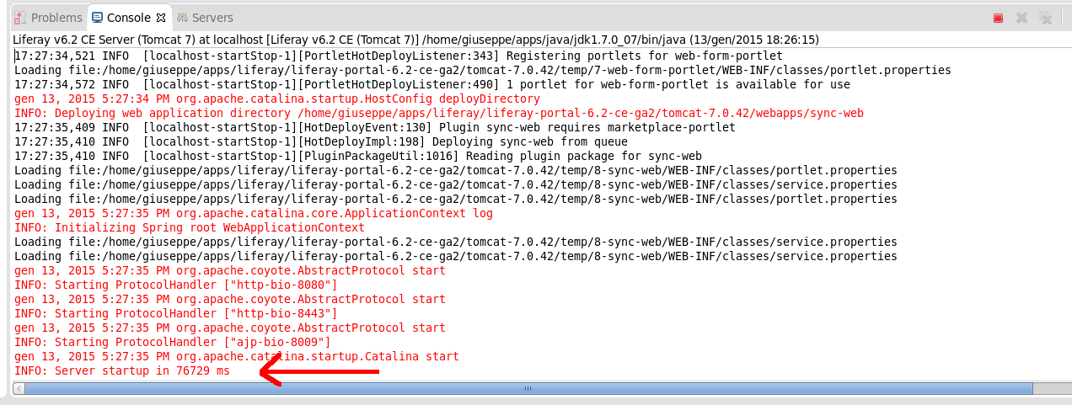Screen dimensions: 1072x405
Task: Close the Console view via its X
Action: pos(161,18)
